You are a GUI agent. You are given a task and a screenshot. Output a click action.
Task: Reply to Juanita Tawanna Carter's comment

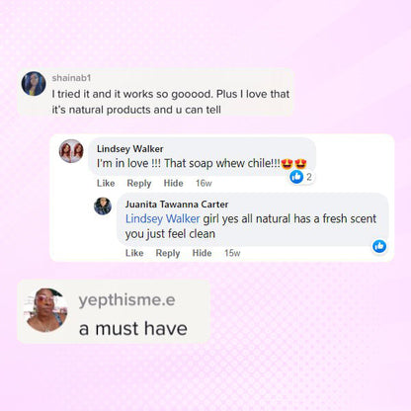coord(168,253)
